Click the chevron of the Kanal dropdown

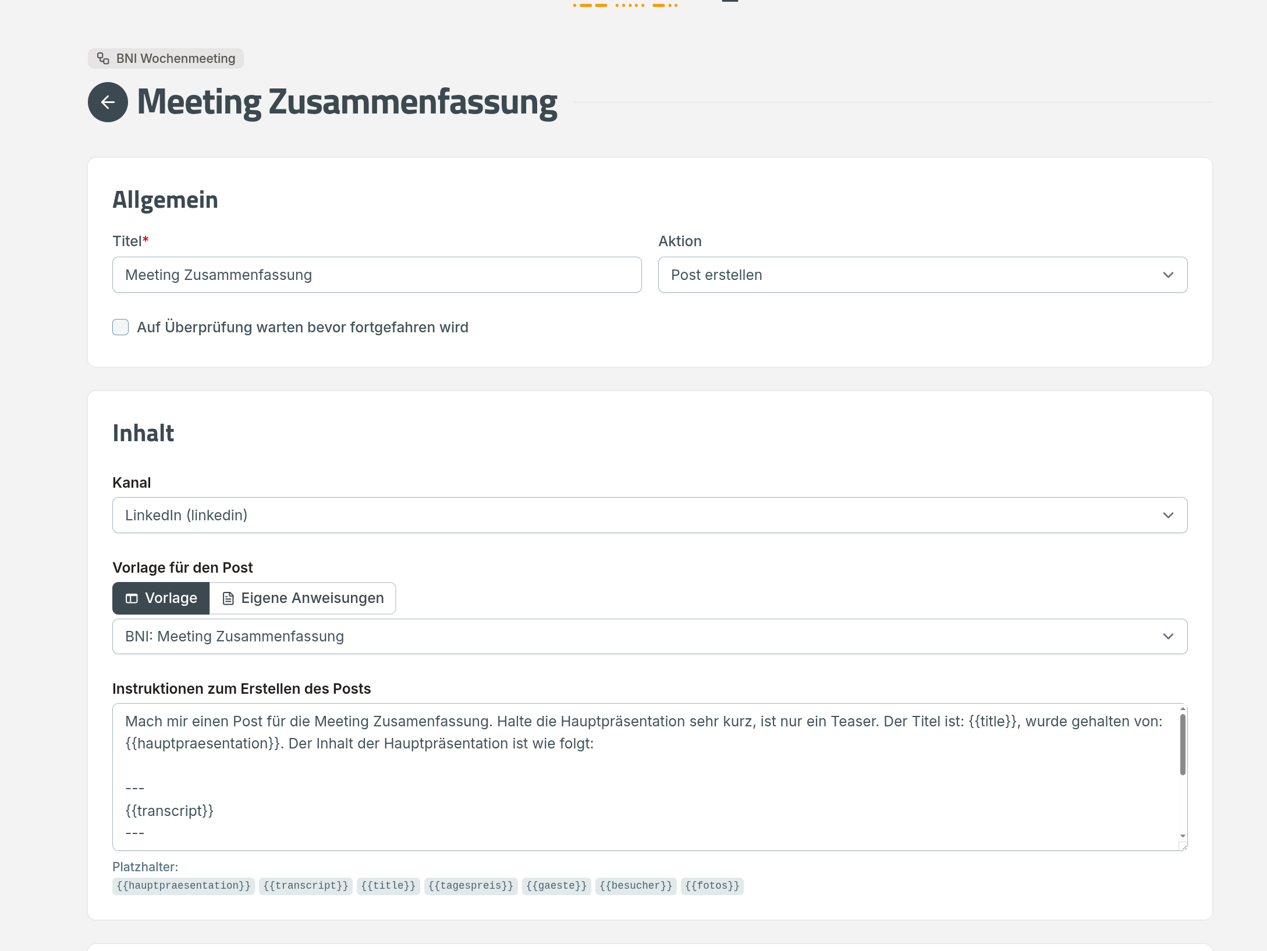point(1168,515)
